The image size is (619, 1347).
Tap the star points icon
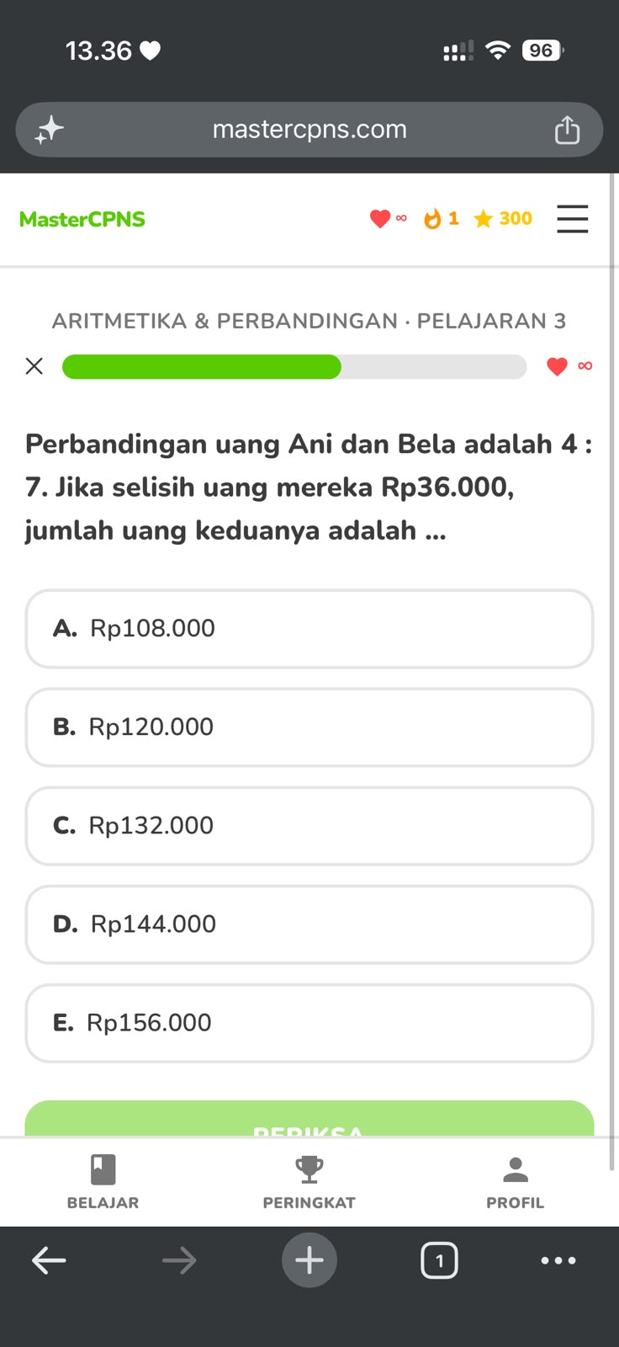tap(483, 219)
